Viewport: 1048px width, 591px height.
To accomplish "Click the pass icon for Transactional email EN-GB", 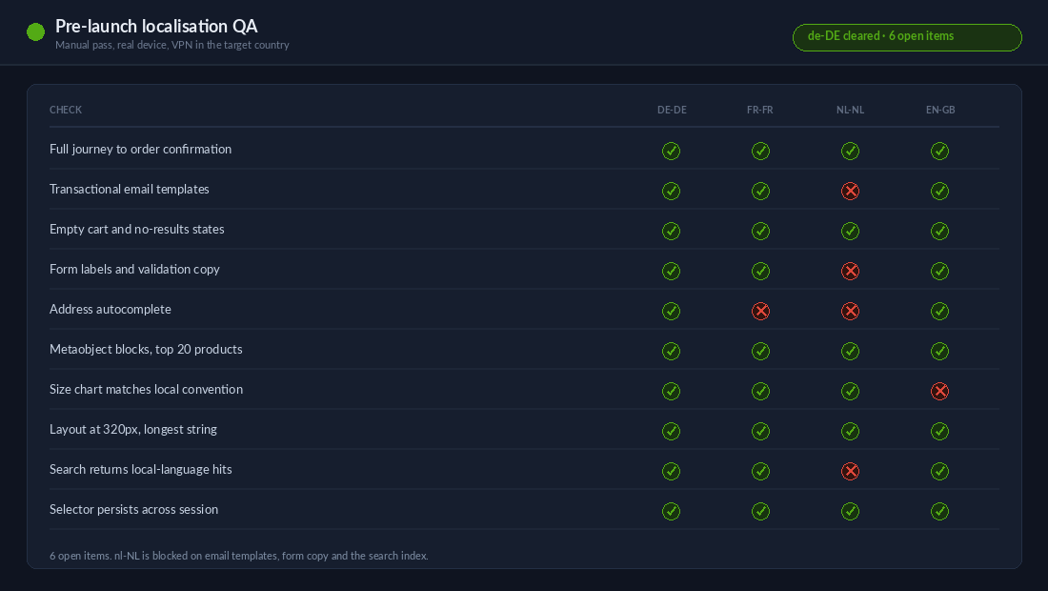I will coord(939,192).
